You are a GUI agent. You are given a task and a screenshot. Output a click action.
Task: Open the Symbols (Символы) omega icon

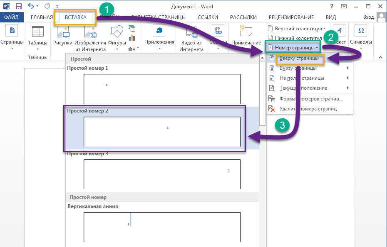(x=360, y=31)
